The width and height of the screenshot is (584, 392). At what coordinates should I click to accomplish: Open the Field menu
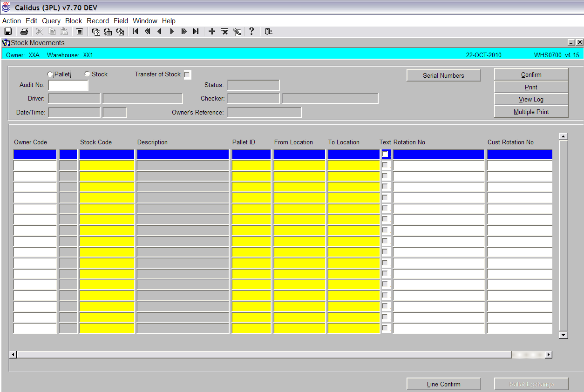pos(121,21)
